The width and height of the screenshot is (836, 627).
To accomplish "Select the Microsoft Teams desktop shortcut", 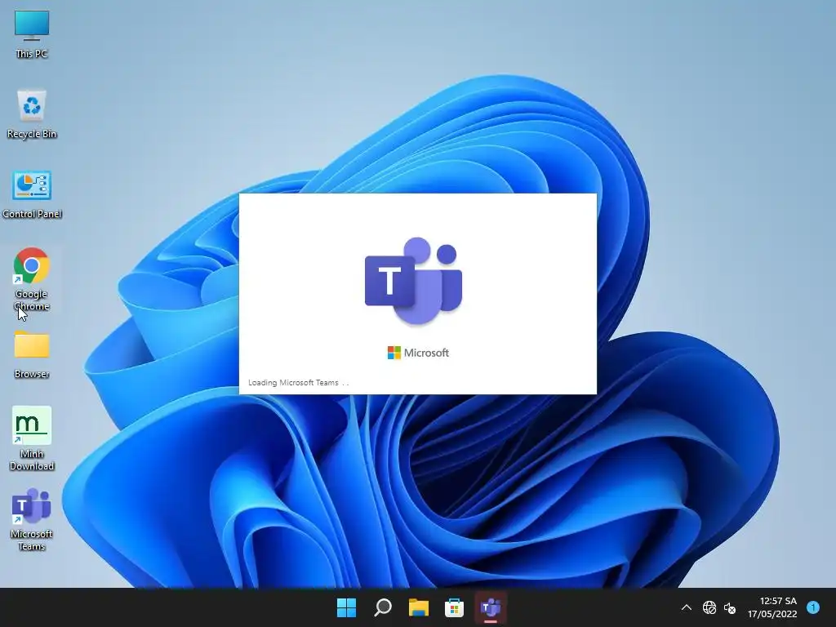I will click(x=32, y=519).
